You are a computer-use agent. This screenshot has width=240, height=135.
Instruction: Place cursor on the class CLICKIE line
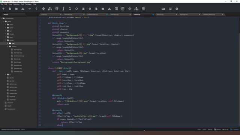pyautogui.click(x=60, y=68)
